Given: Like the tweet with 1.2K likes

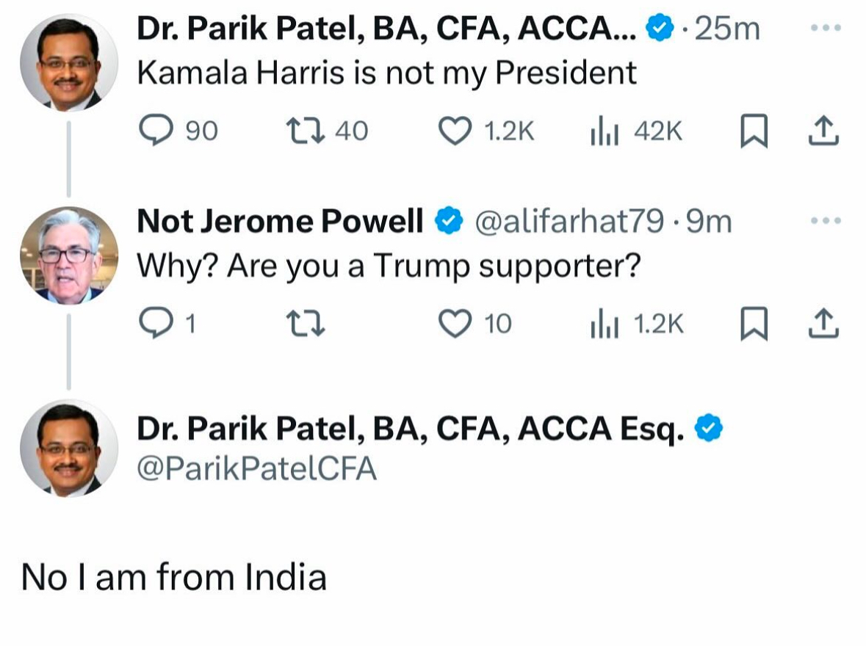Looking at the screenshot, I should (455, 131).
